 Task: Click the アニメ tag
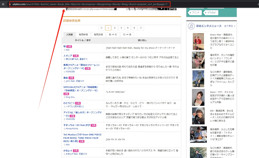click(x=195, y=13)
